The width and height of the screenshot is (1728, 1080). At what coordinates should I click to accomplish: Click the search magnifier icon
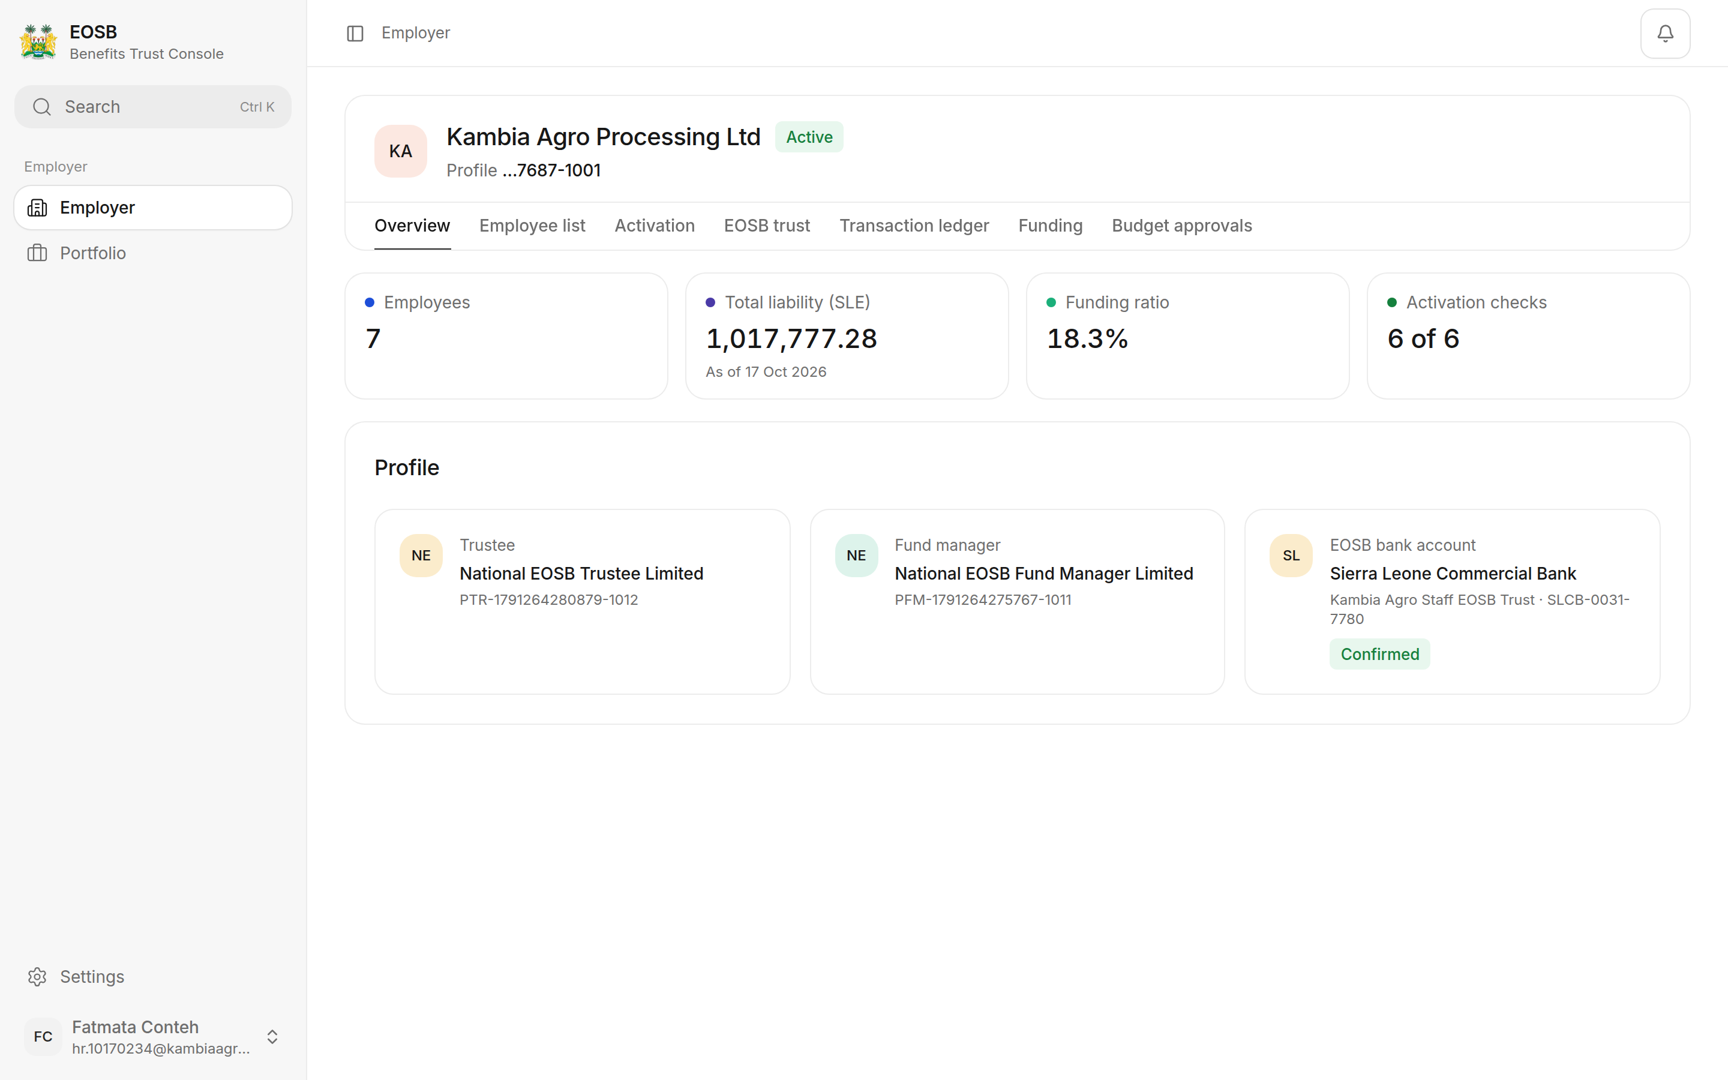coord(42,107)
